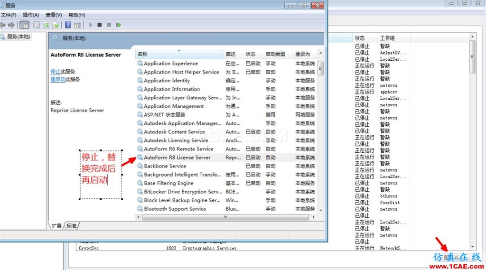Viewport: 486px width, 270px height.
Task: Click the Forward arrow in Services toolbar
Action: tap(11, 25)
